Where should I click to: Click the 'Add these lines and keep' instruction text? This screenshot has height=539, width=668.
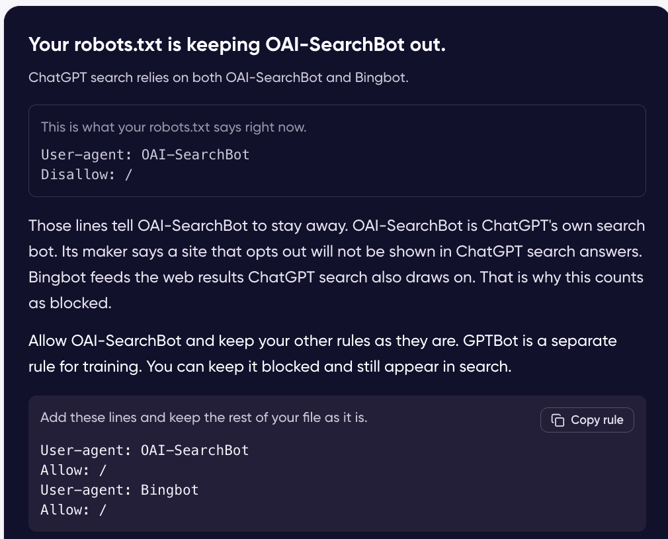[204, 417]
